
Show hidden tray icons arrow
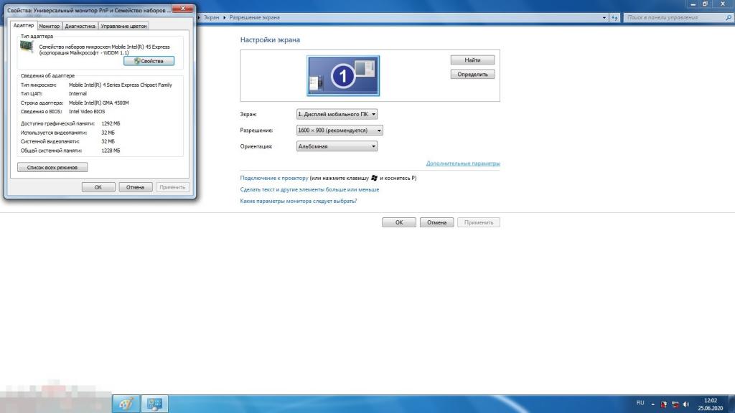[x=652, y=404]
